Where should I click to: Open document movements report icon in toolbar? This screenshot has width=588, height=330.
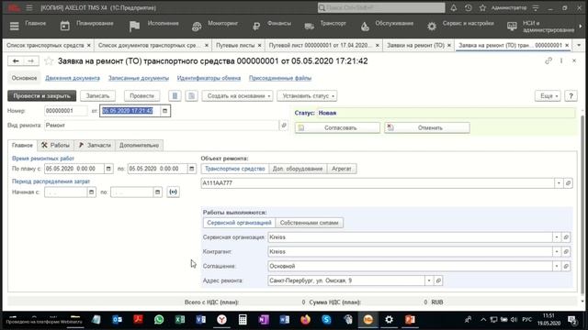tap(175, 95)
